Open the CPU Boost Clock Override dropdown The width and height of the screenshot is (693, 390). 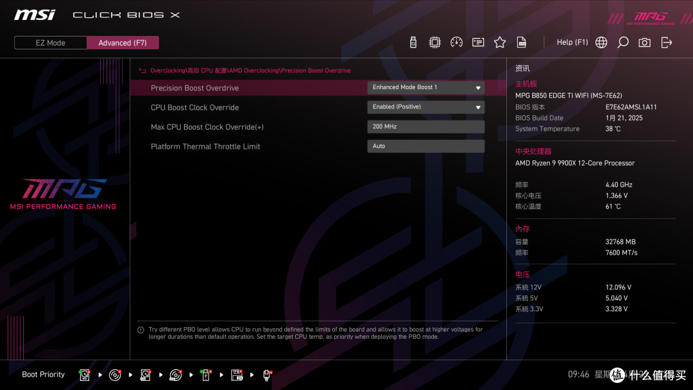(x=425, y=107)
